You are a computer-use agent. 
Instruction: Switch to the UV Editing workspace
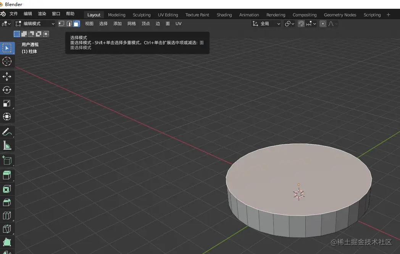168,15
